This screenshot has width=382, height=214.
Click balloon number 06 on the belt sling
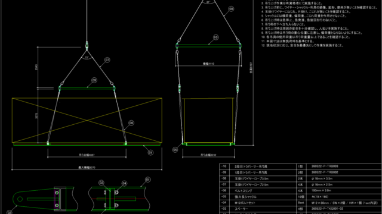[131, 123]
